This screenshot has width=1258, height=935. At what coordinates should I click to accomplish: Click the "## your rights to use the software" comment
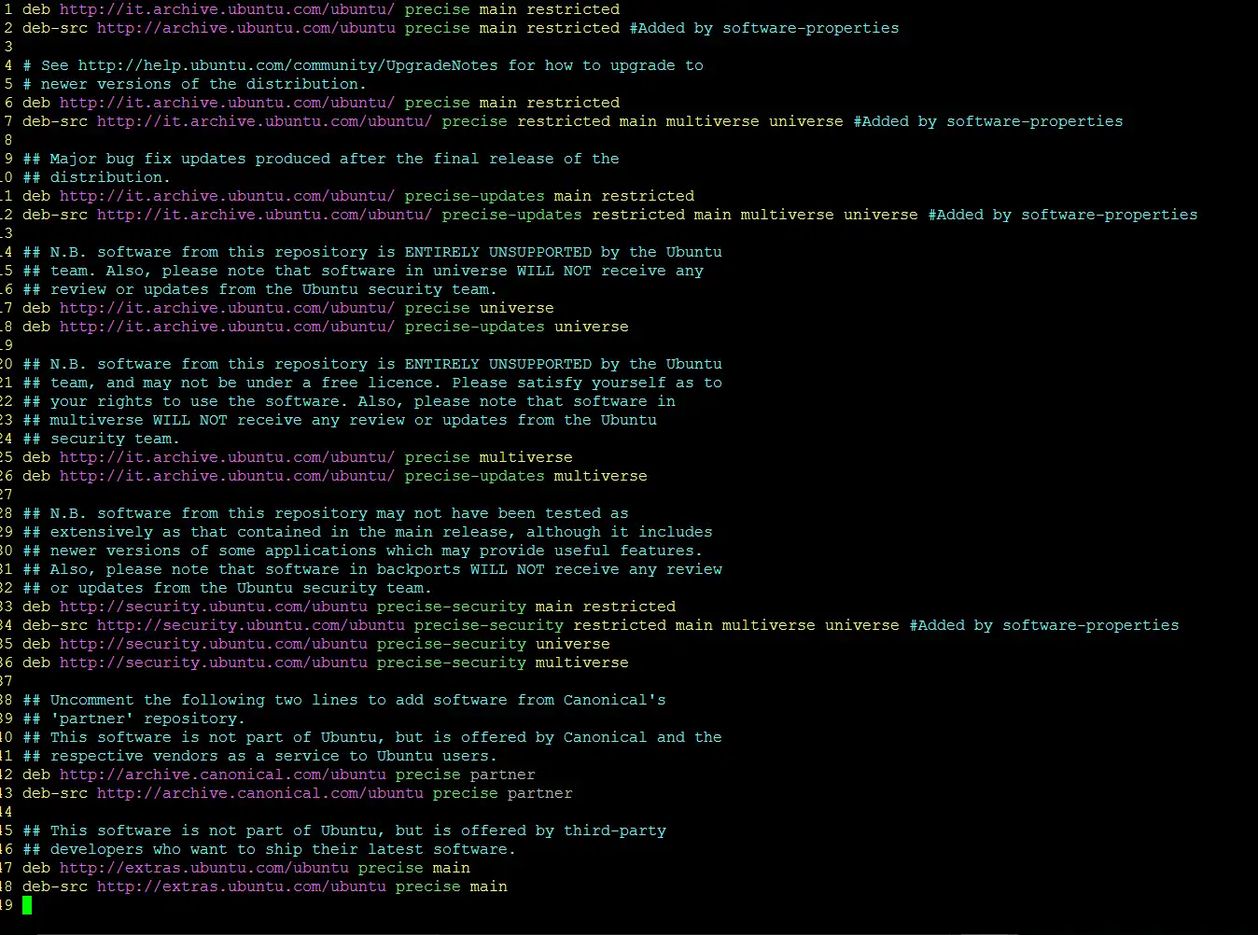point(349,401)
